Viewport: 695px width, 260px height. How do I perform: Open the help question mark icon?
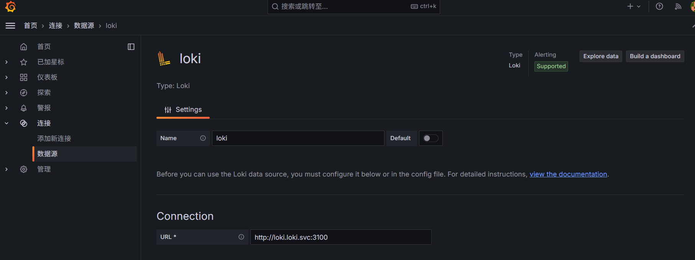[x=659, y=7]
